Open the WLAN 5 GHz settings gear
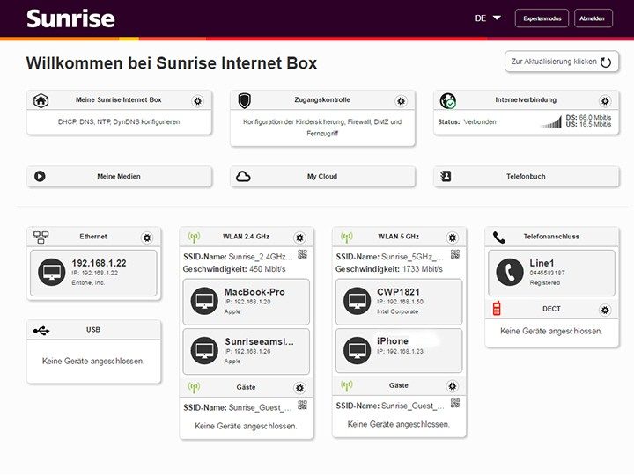 (x=453, y=237)
